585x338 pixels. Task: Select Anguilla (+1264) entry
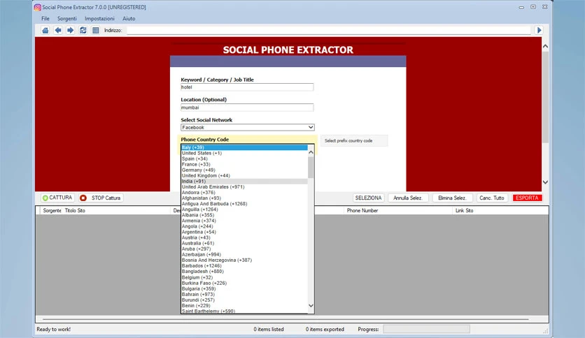tap(244, 210)
